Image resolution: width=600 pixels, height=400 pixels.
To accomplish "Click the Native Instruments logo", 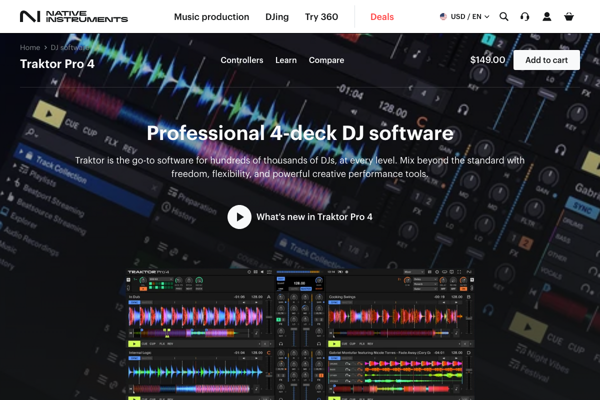I will [x=74, y=16].
